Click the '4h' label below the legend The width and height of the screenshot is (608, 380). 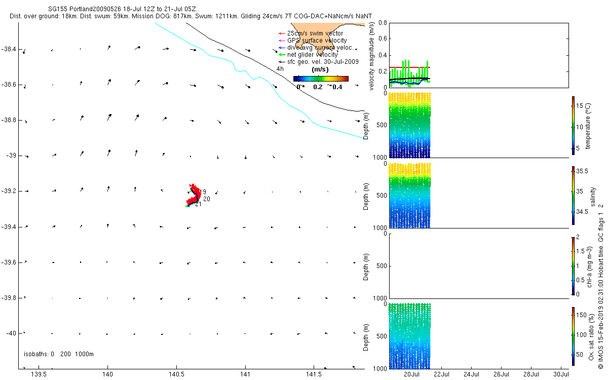tap(280, 69)
